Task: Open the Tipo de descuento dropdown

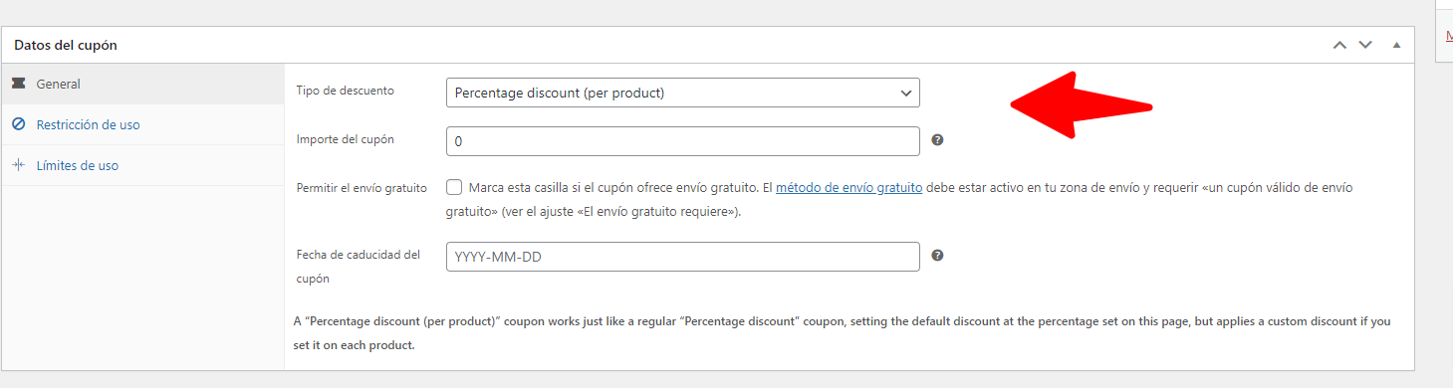Action: click(x=683, y=93)
